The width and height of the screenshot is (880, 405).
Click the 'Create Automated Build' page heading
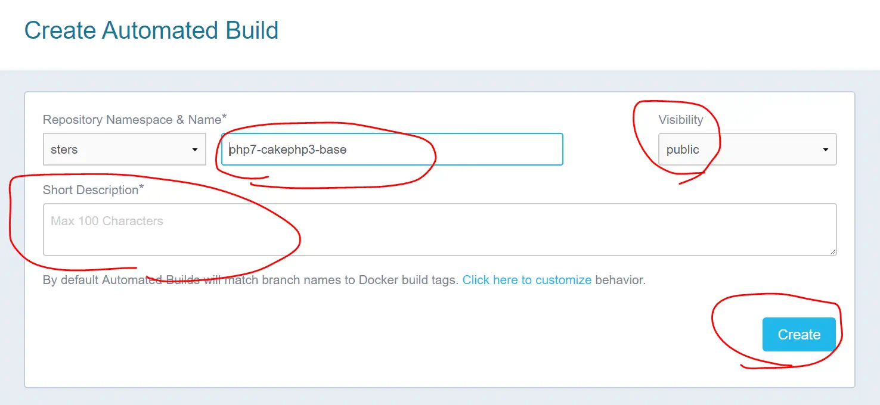tap(151, 30)
